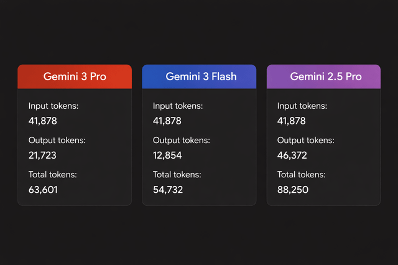This screenshot has height=265, width=398.
Task: Select 41,878 value in Gemini 2.5 Pro card
Action: coord(292,121)
